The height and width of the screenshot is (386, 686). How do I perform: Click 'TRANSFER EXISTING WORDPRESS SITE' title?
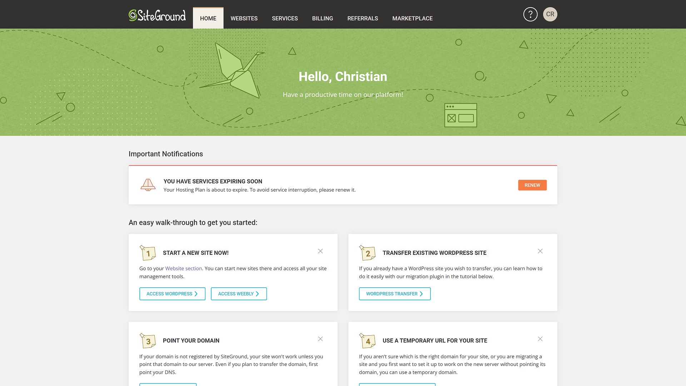[434, 253]
